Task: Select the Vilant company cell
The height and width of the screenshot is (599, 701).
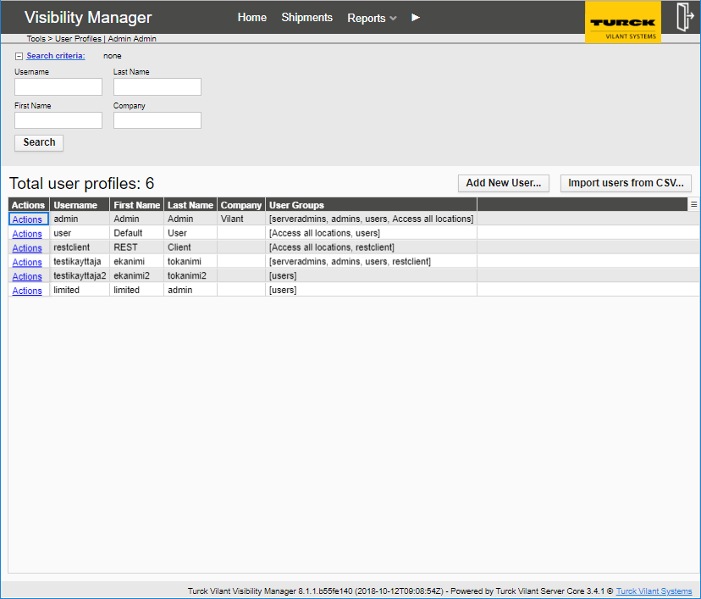Action: [x=241, y=219]
